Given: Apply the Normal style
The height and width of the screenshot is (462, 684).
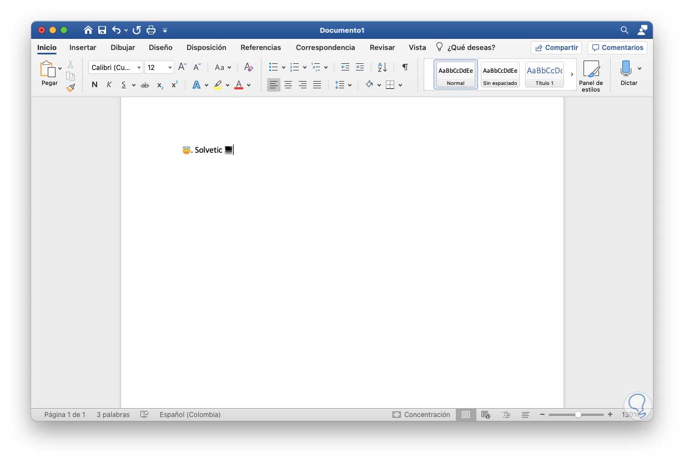Looking at the screenshot, I should [455, 74].
